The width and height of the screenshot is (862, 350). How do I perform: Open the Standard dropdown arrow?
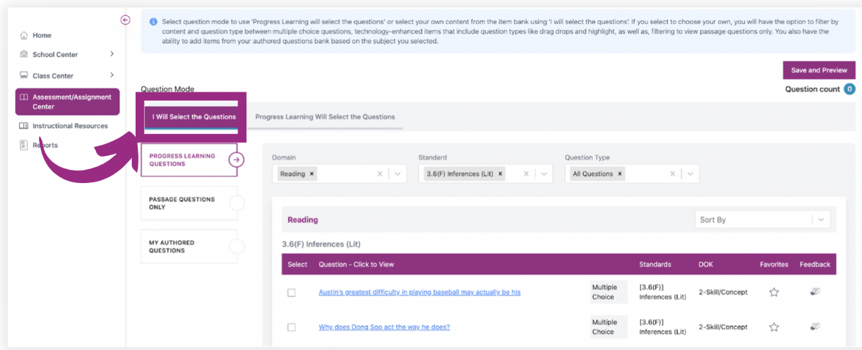tap(544, 174)
